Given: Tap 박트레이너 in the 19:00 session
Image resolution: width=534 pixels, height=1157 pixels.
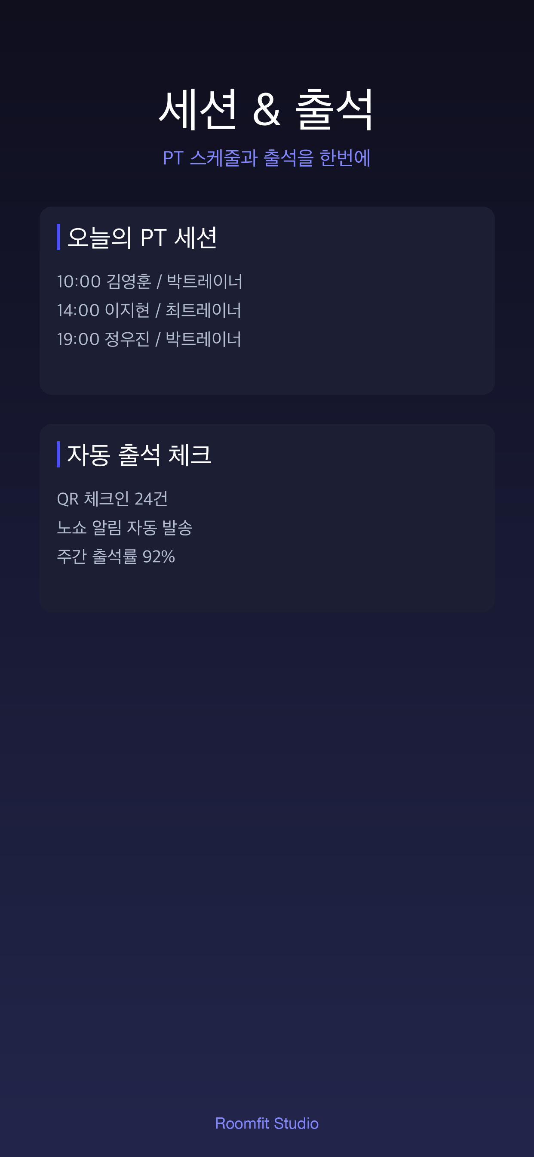Looking at the screenshot, I should point(203,339).
